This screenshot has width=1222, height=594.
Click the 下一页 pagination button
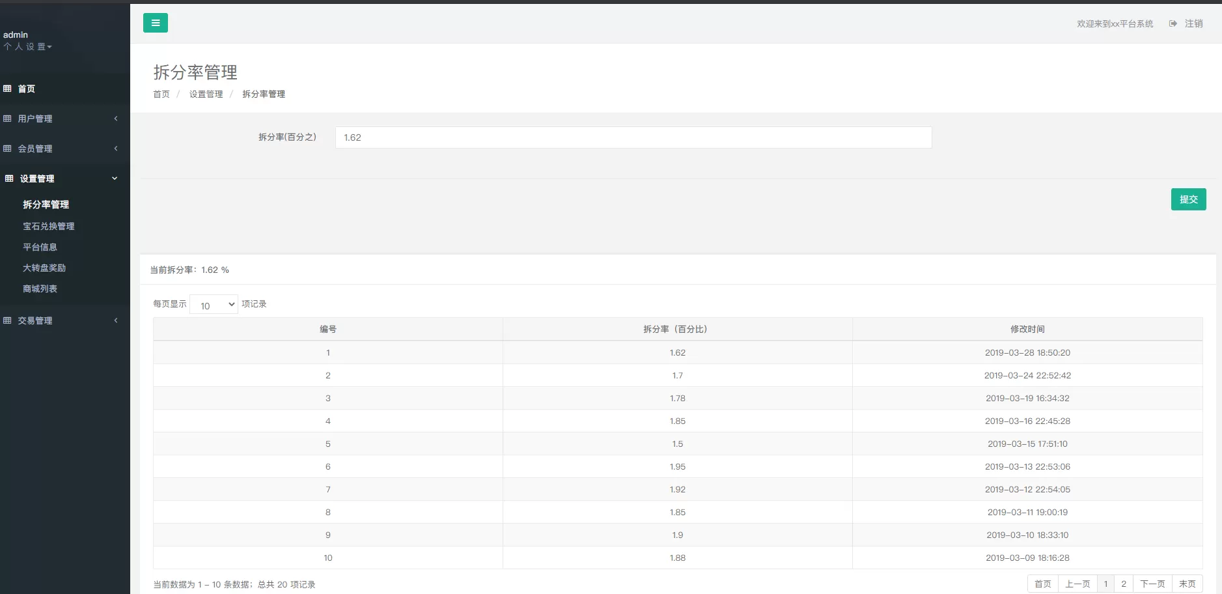tap(1152, 584)
